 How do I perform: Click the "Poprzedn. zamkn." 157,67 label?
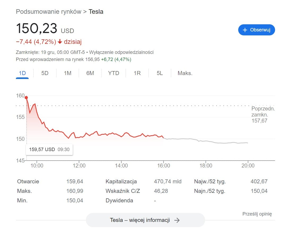(x=263, y=115)
